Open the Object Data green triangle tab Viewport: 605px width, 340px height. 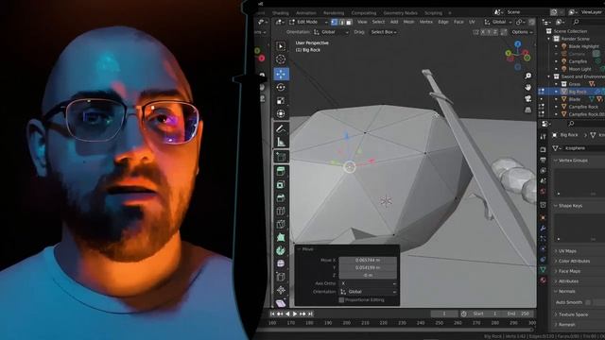point(543,270)
